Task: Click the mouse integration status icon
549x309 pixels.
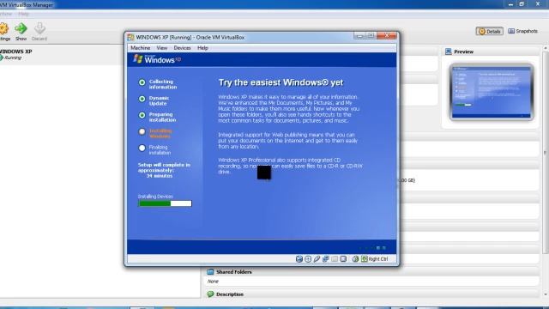Action: (355, 259)
